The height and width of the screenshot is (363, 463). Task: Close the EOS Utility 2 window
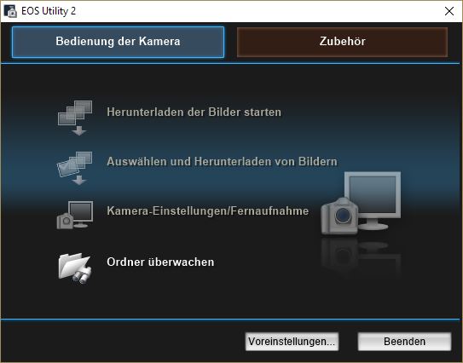coord(449,11)
